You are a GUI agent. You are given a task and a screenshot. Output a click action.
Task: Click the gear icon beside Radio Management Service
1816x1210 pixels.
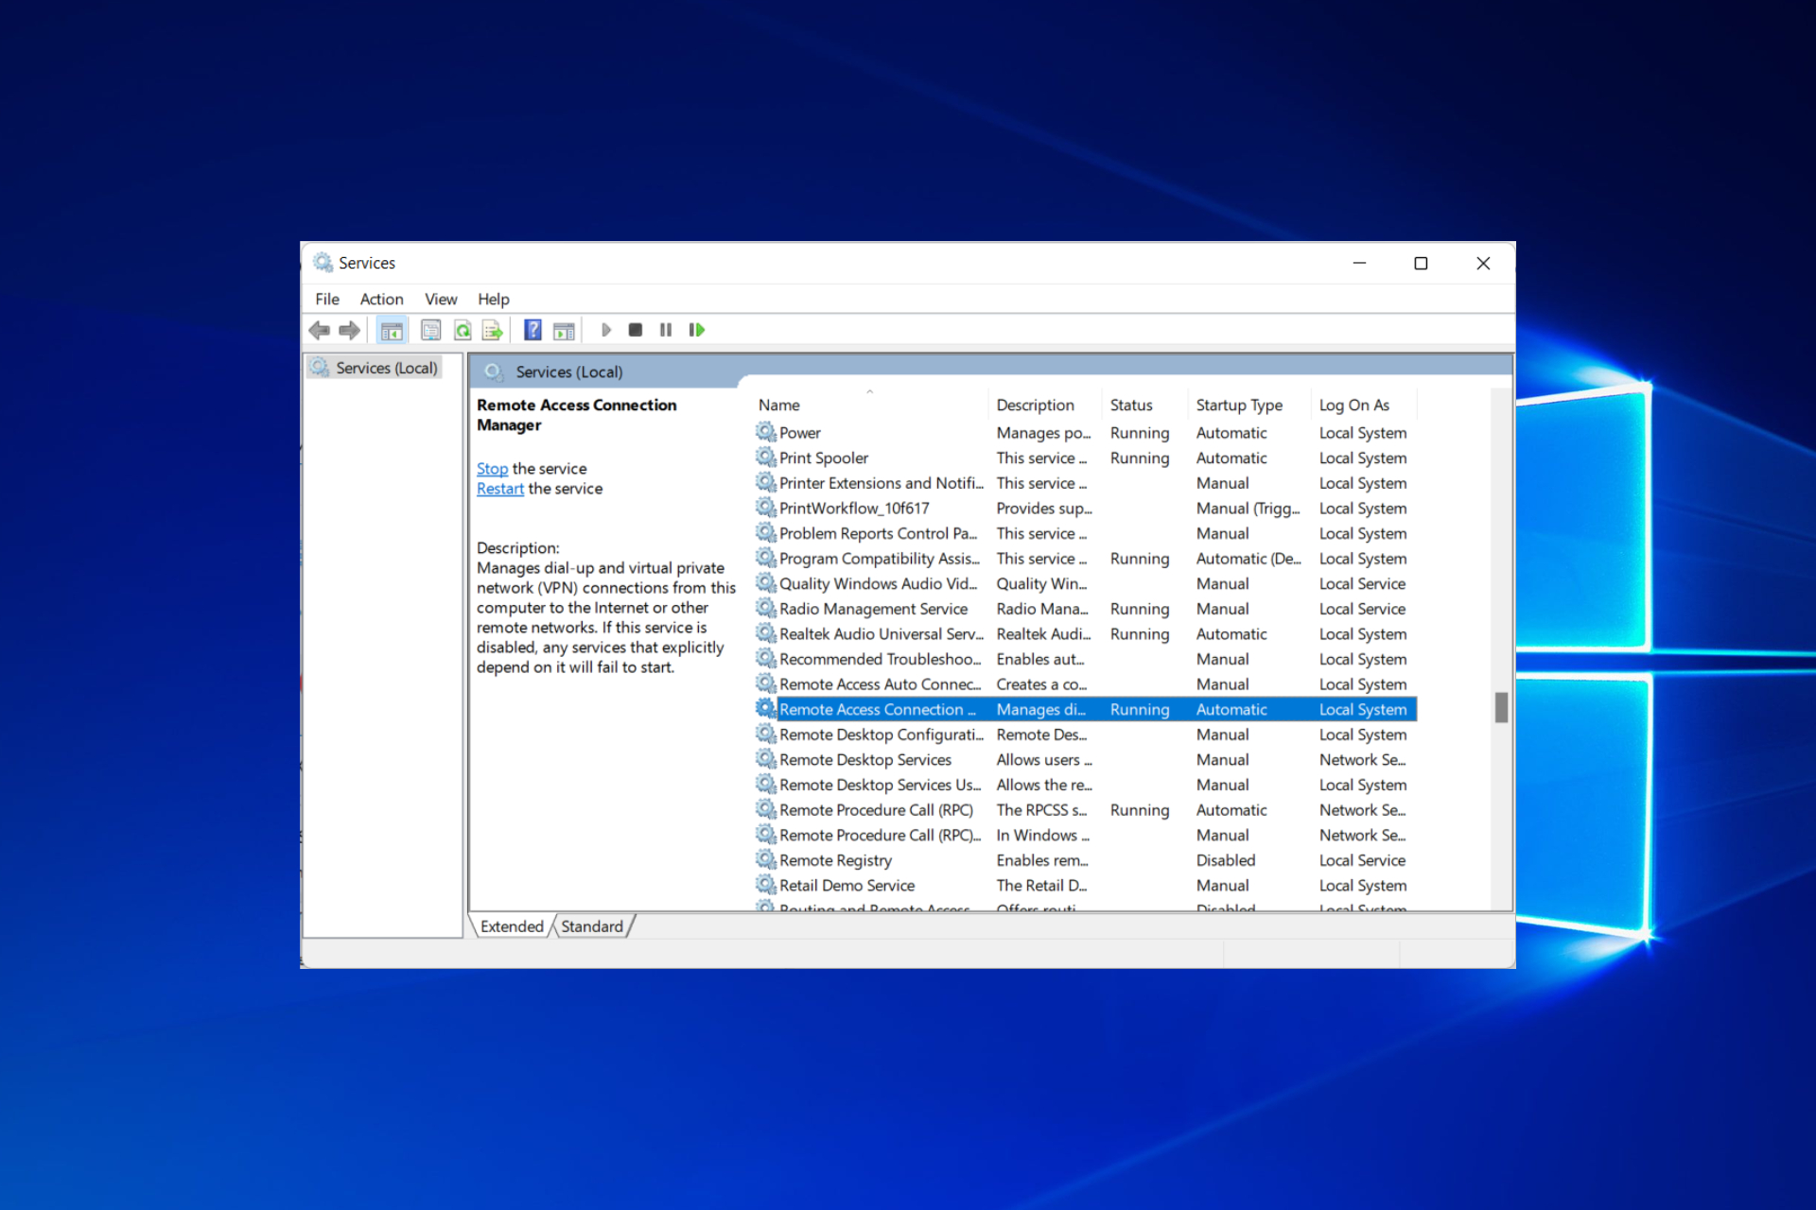point(765,609)
